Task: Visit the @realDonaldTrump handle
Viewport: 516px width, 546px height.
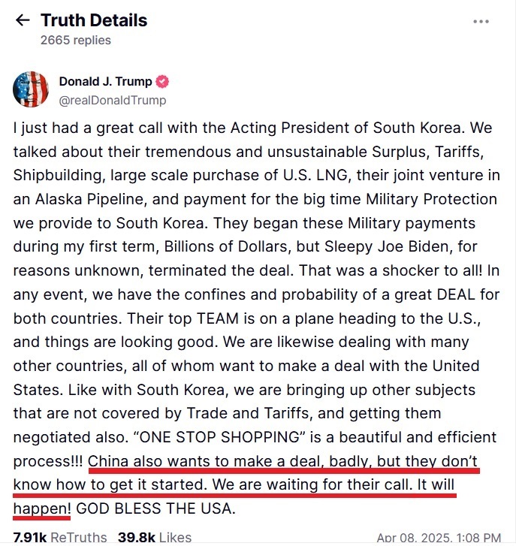Action: click(x=113, y=101)
